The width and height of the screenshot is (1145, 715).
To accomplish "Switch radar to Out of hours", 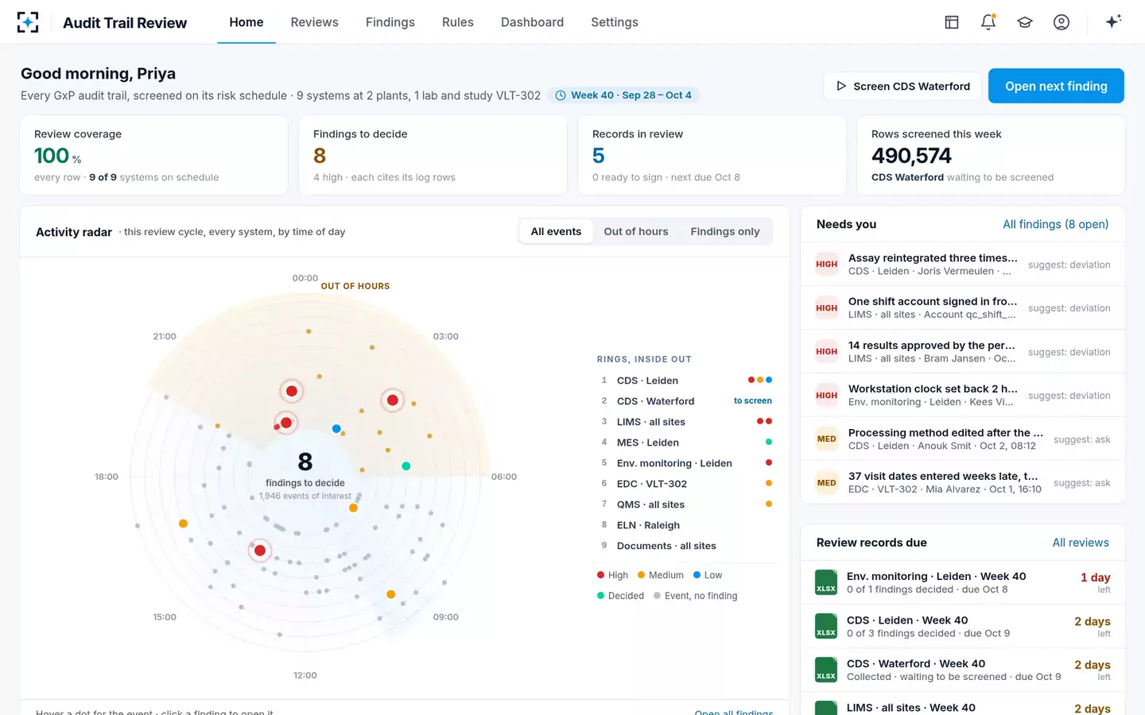I will pos(636,231).
